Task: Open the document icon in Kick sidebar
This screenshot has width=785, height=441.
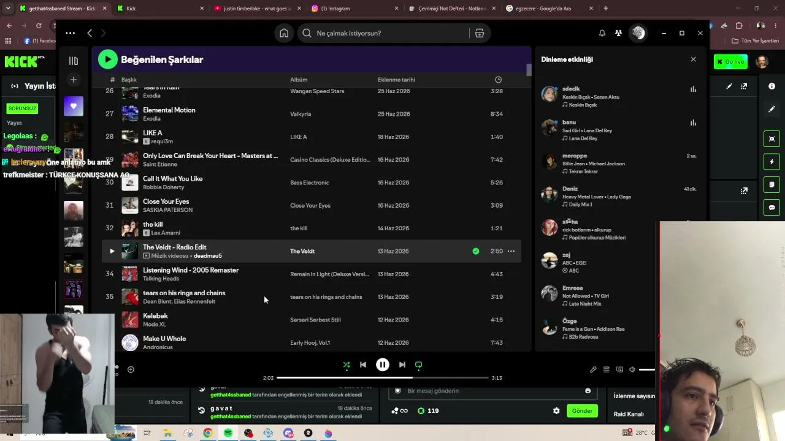Action: pyautogui.click(x=772, y=184)
